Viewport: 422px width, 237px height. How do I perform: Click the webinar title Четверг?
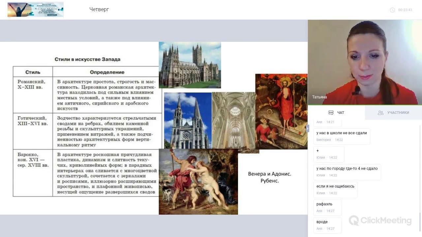[99, 10]
